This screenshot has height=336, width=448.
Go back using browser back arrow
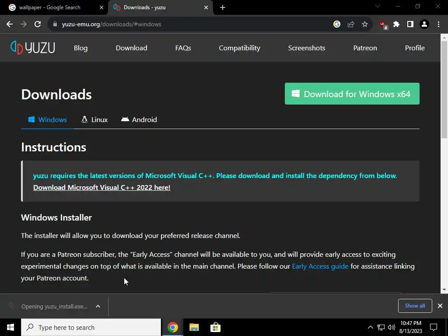10,24
